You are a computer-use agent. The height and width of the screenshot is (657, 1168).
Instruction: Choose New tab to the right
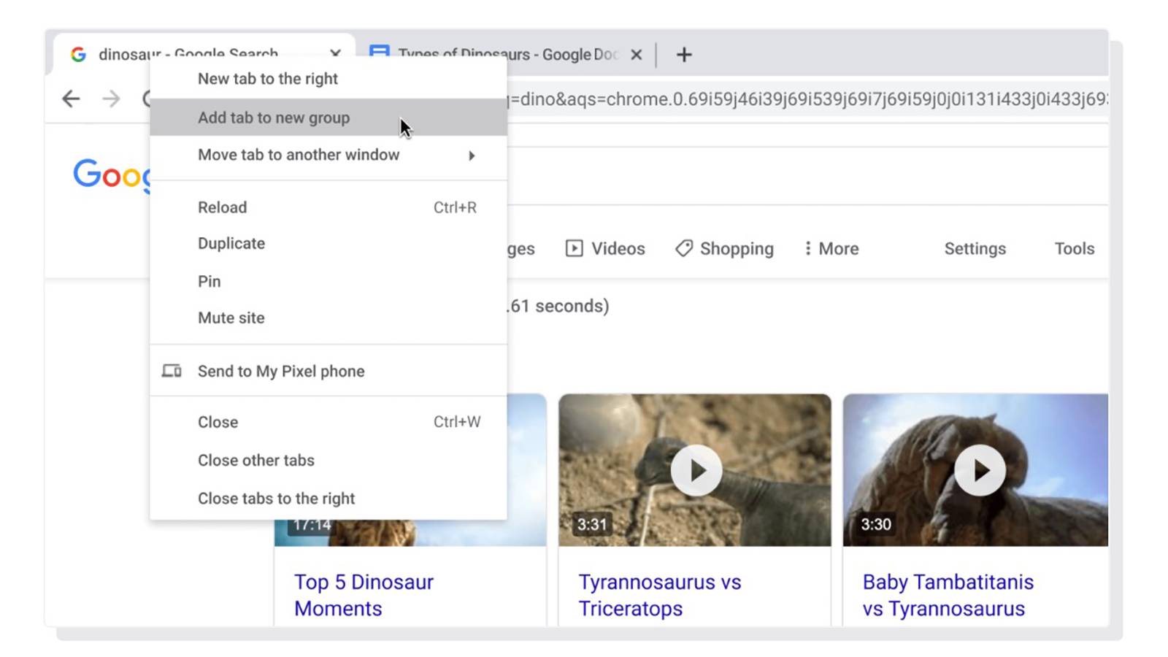click(267, 79)
